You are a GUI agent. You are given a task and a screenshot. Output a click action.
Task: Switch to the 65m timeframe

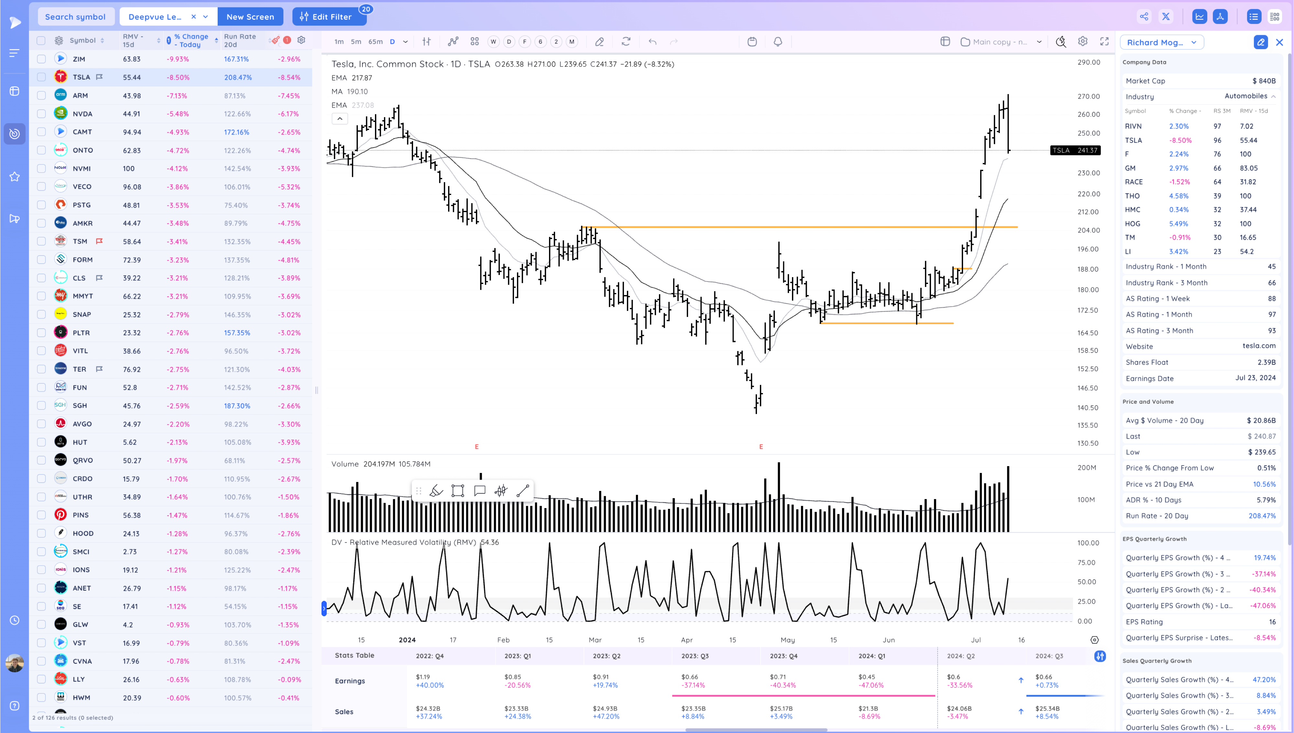click(x=376, y=42)
